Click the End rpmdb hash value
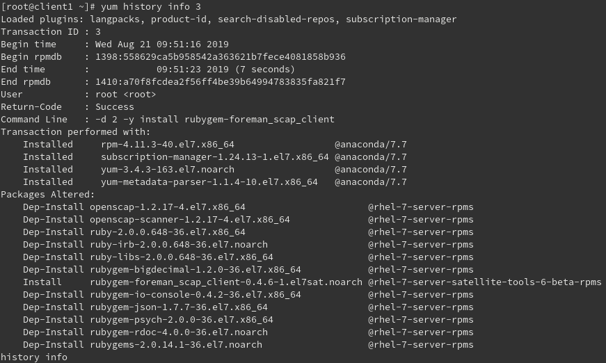606x363 pixels. pos(220,81)
